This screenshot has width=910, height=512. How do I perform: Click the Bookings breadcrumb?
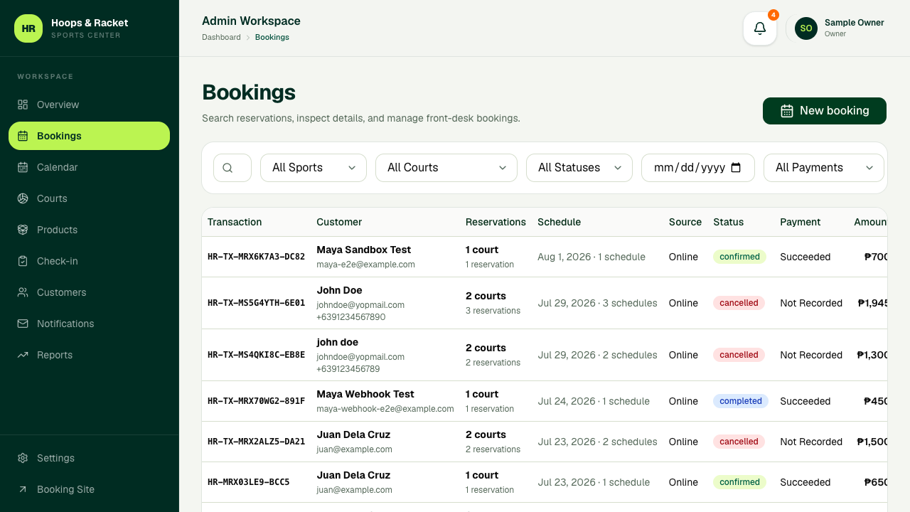click(272, 37)
